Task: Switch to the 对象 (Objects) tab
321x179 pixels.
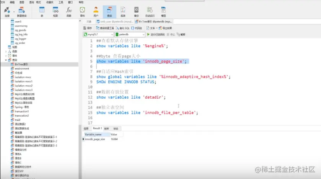Action: pos(89,21)
